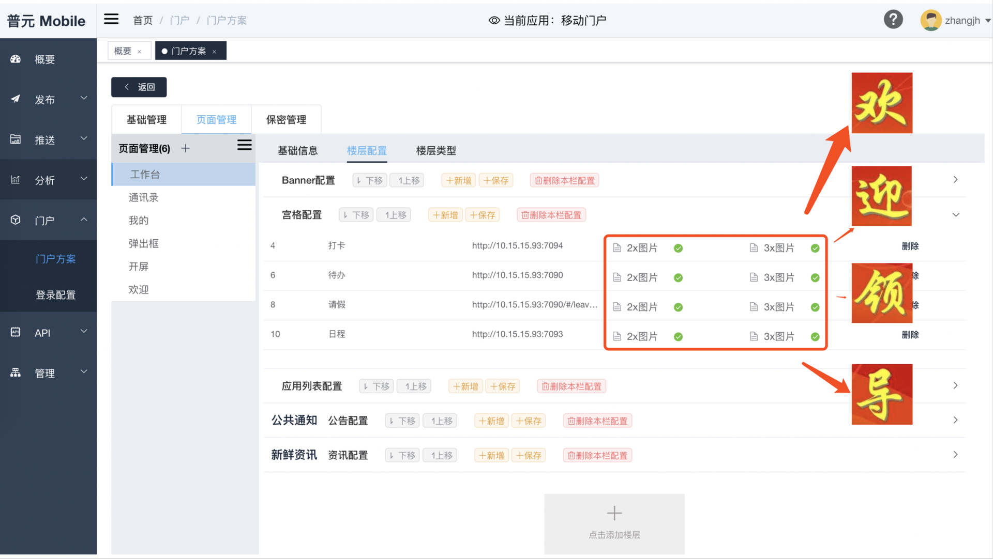Collapse the 宫格配置 section chevron
993x559 pixels.
point(955,215)
